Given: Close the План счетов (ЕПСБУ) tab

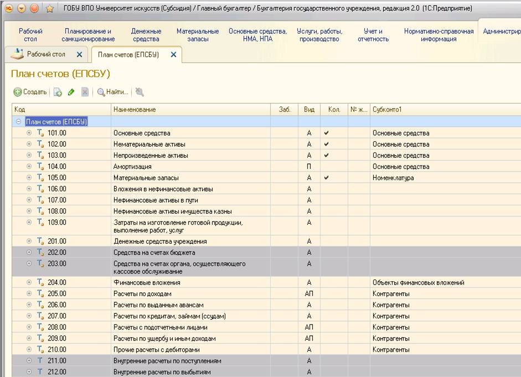Looking at the screenshot, I should [173, 55].
